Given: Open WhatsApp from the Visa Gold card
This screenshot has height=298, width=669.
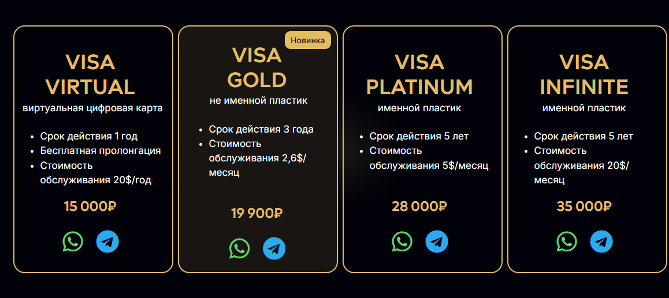Looking at the screenshot, I should click(x=240, y=248).
